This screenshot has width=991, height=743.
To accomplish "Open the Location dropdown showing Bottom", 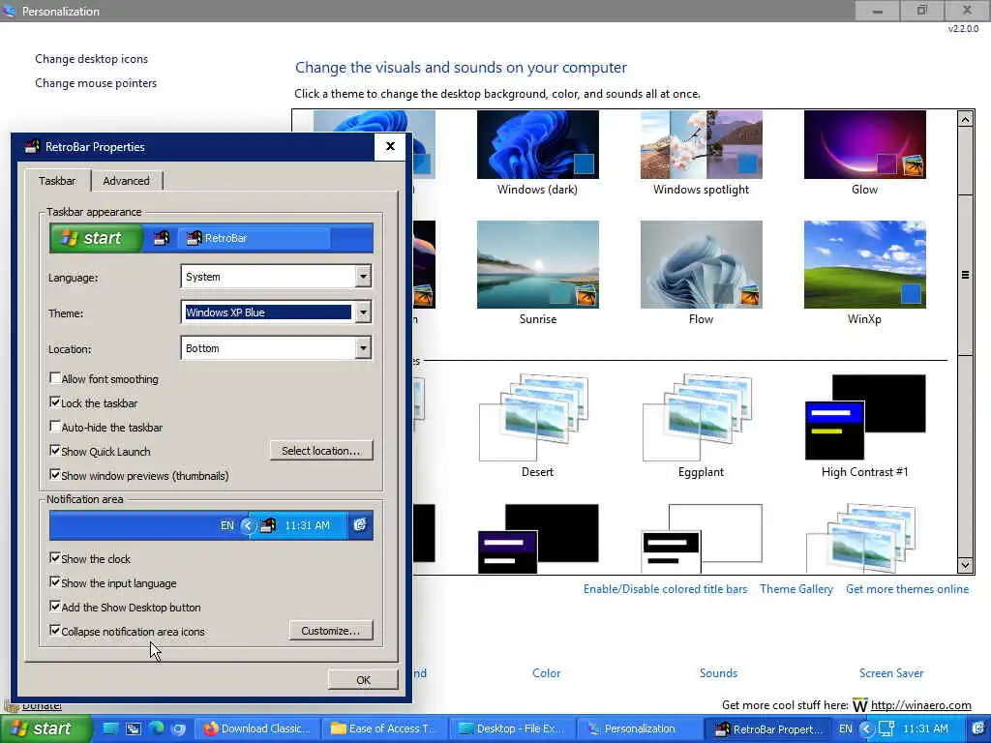I will click(276, 348).
